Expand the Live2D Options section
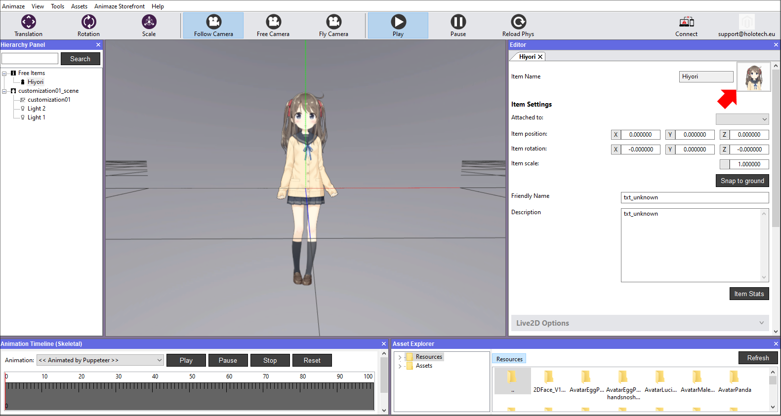 point(640,323)
